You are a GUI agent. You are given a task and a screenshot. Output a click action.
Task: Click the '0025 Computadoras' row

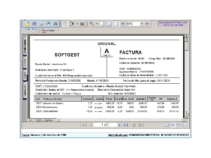click(x=107, y=111)
